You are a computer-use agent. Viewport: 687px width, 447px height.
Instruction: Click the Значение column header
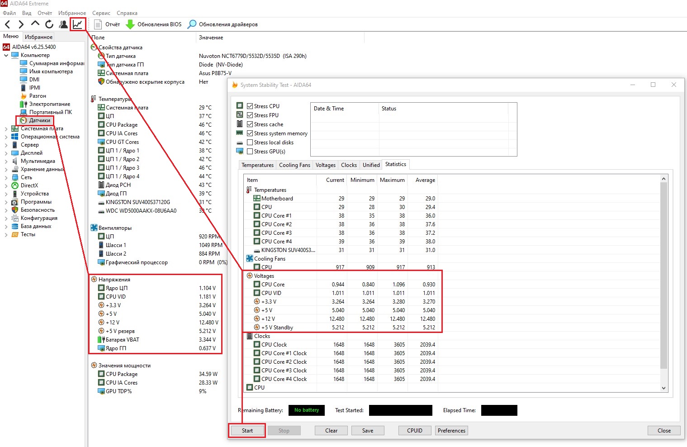pos(280,38)
